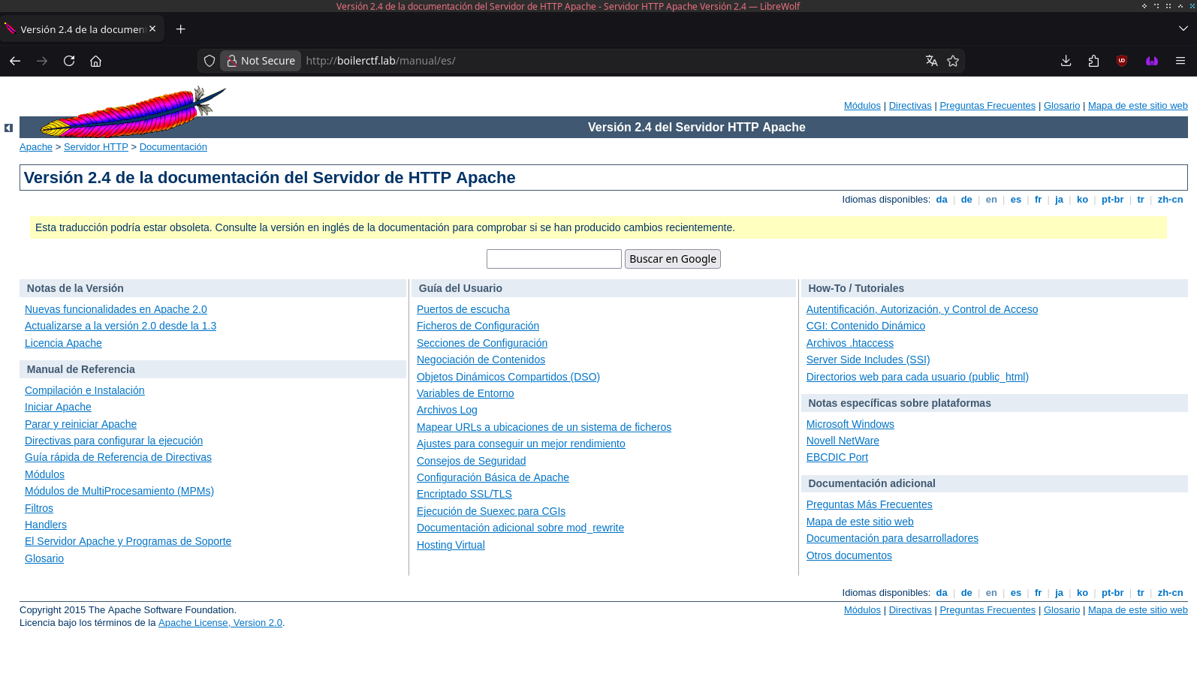
Task: Click in the Google search text field
Action: pyautogui.click(x=553, y=259)
